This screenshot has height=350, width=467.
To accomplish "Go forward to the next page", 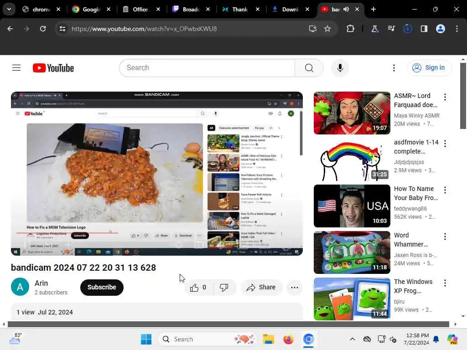I will 26,29.
